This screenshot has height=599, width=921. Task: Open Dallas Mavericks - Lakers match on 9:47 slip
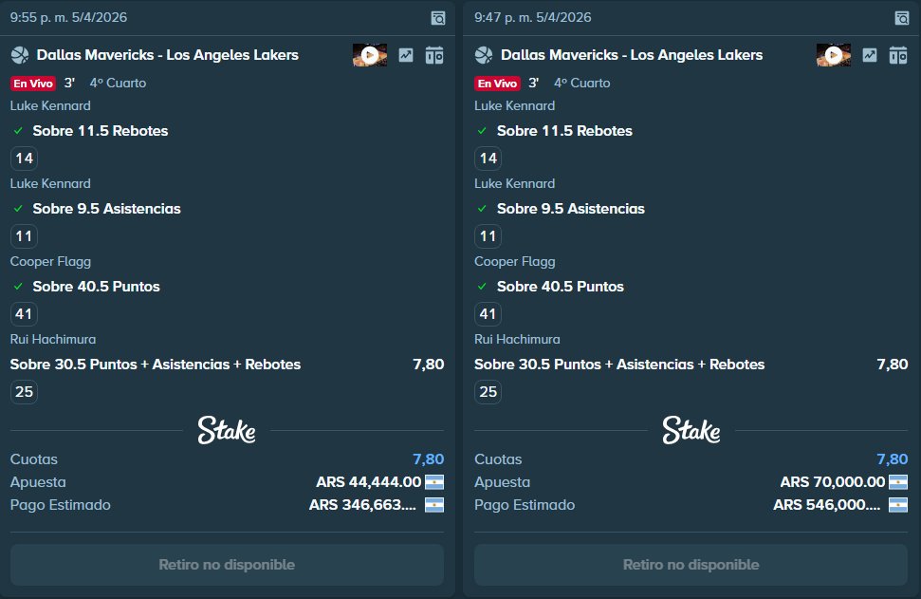click(x=632, y=55)
